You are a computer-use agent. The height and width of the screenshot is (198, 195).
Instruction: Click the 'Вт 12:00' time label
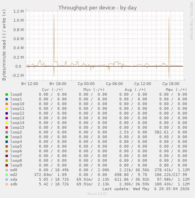pyautogui.click(x=30, y=84)
